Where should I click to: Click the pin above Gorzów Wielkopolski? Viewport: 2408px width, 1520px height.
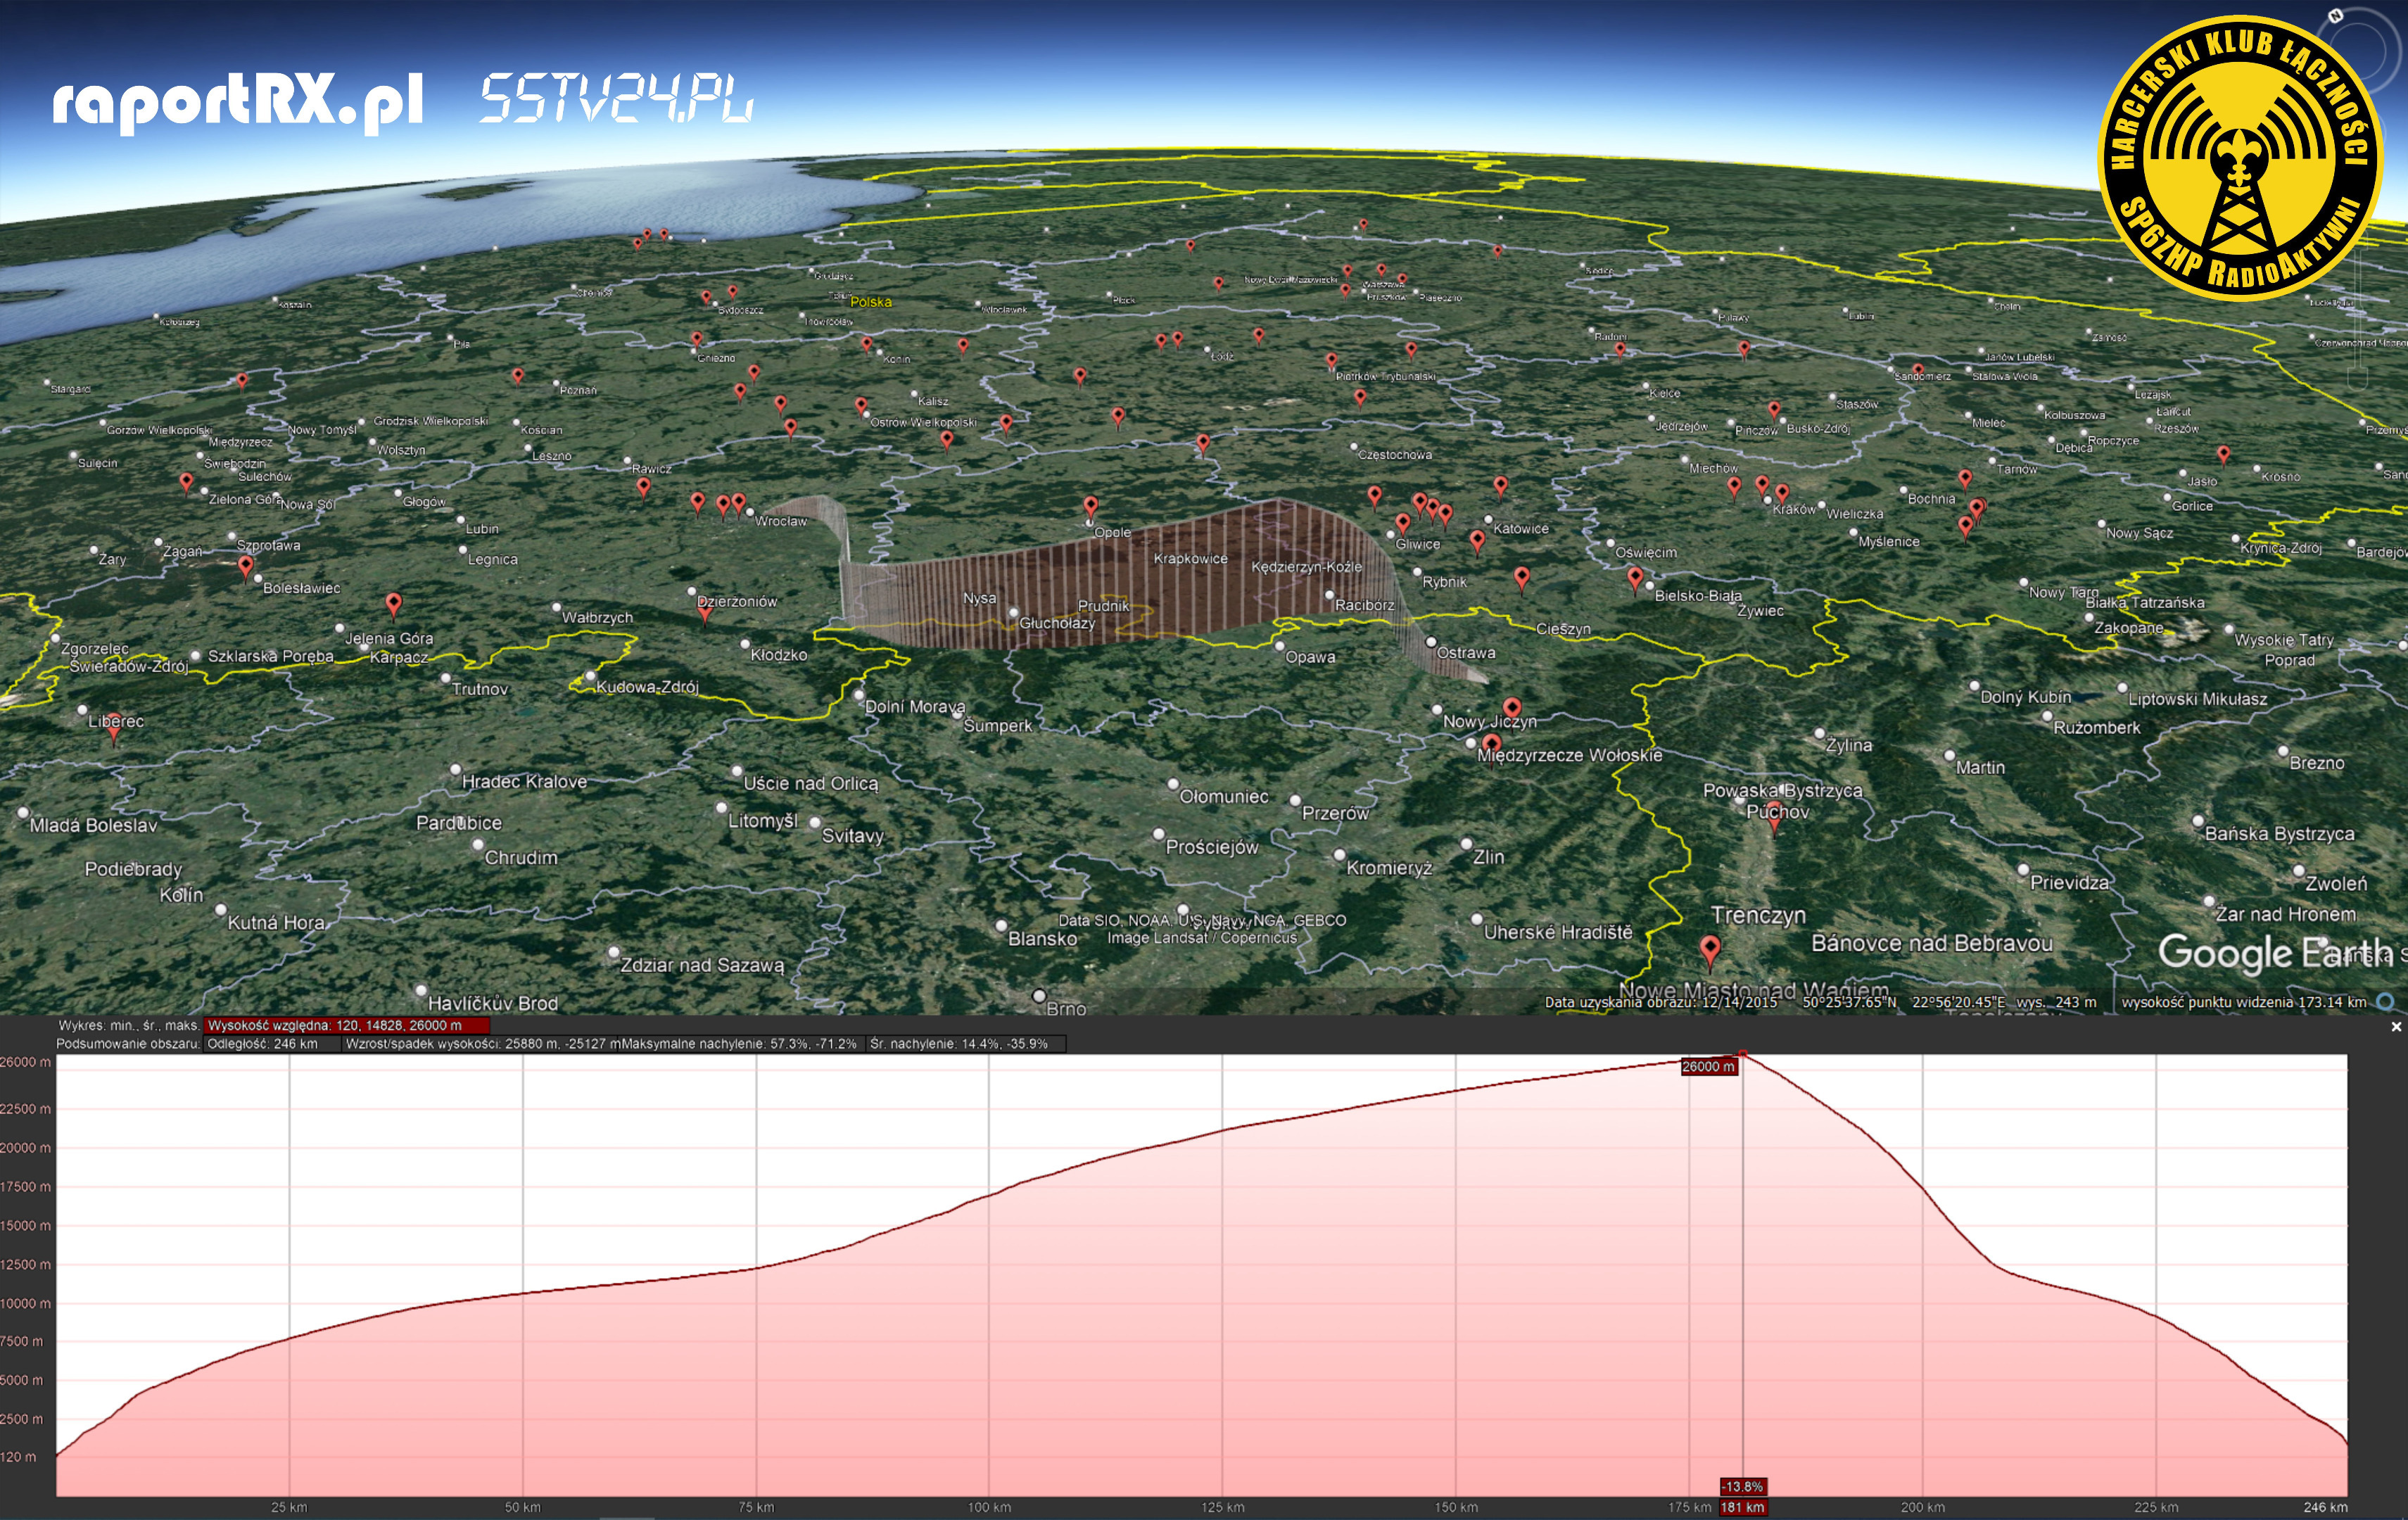click(241, 382)
